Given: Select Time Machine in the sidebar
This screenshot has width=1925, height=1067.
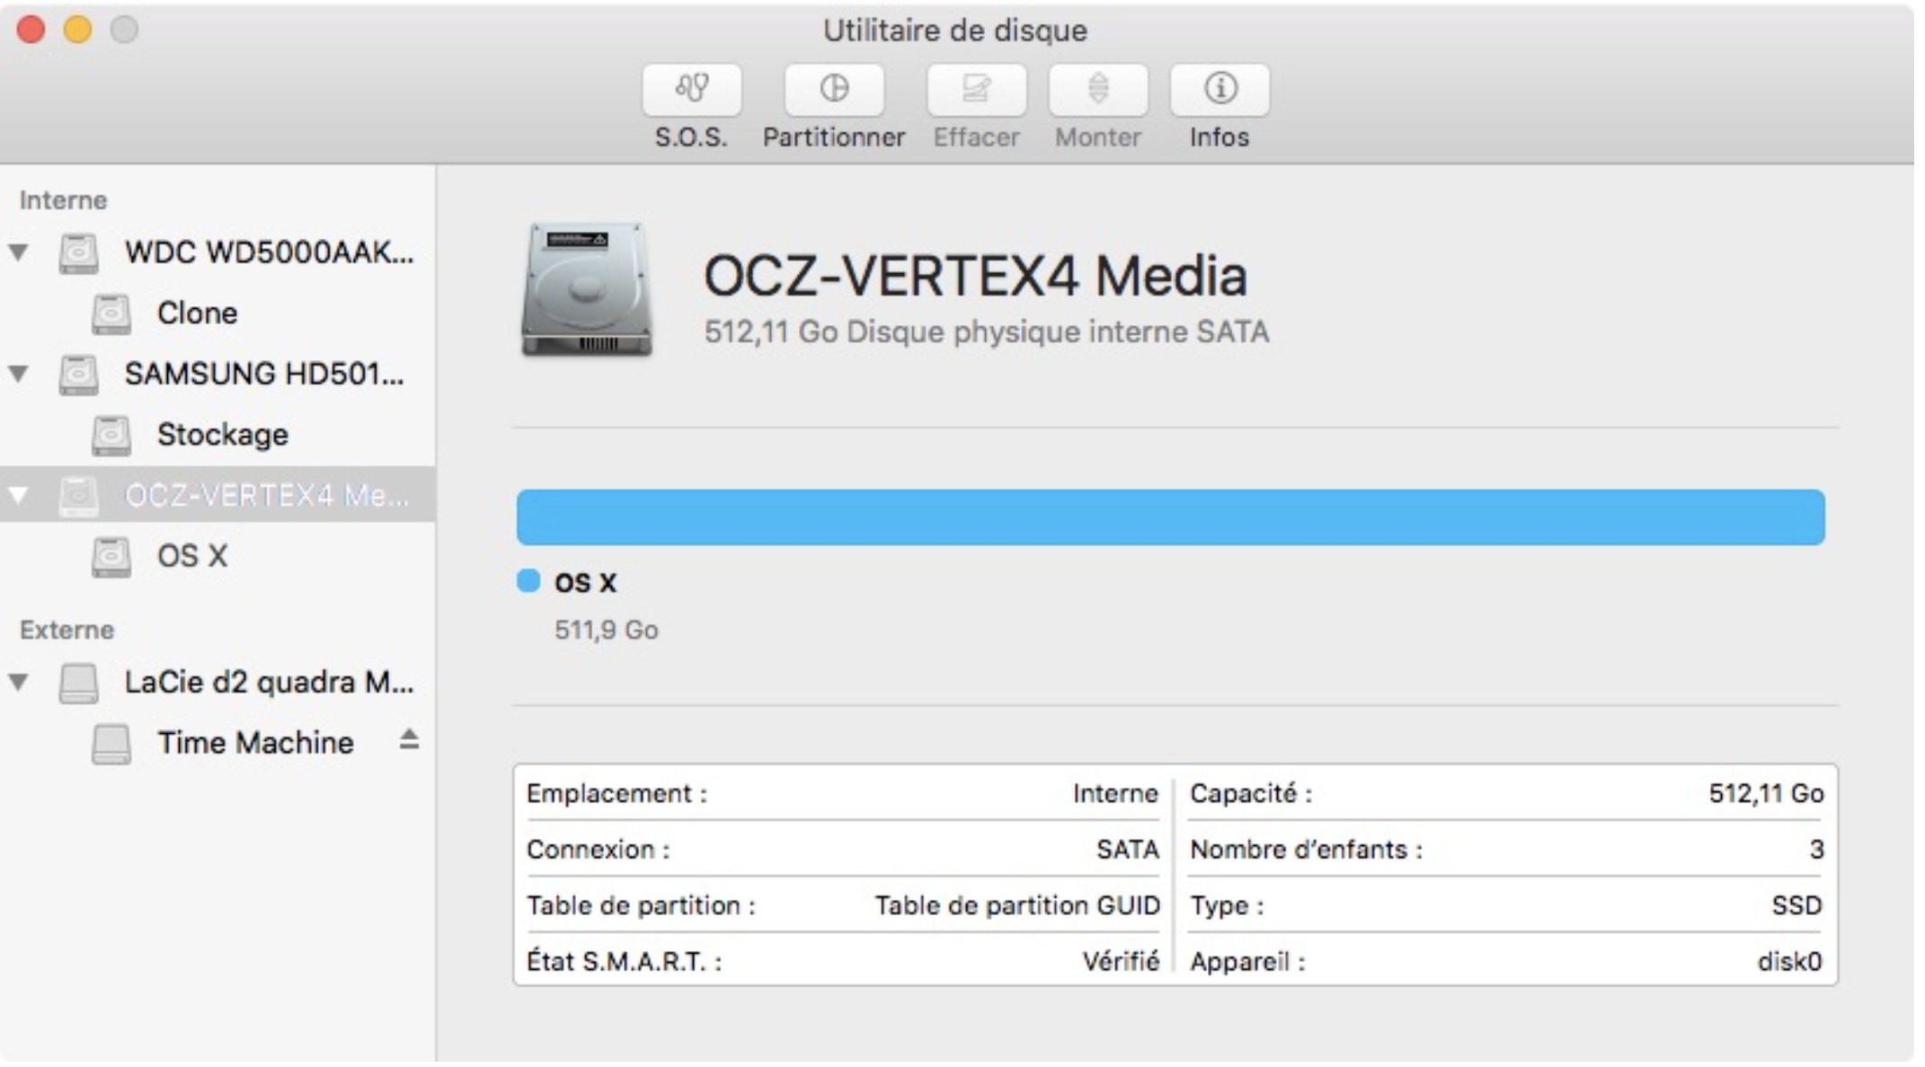Looking at the screenshot, I should tap(254, 743).
